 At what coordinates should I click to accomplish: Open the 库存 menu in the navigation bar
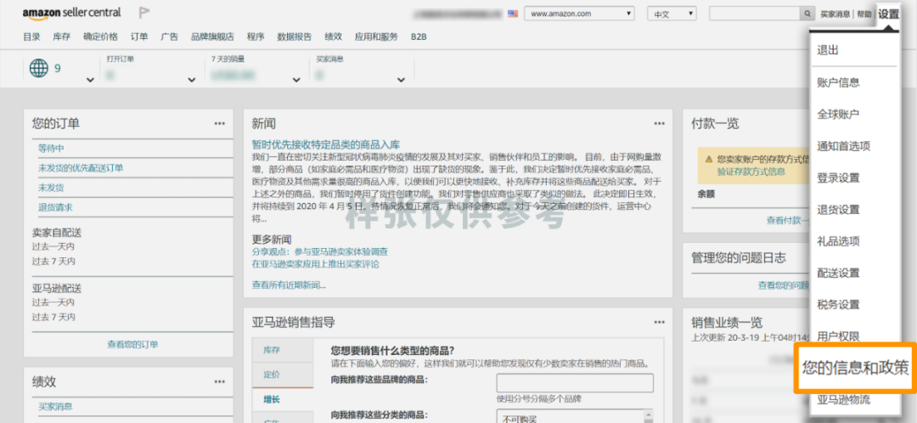click(61, 37)
